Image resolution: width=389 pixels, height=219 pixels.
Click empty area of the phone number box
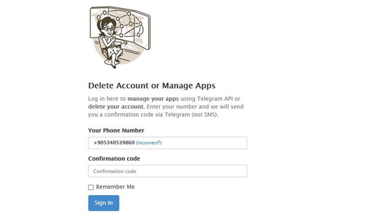(x=207, y=143)
